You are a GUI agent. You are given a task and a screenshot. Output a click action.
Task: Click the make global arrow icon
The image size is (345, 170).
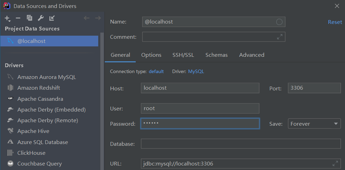coord(52,18)
